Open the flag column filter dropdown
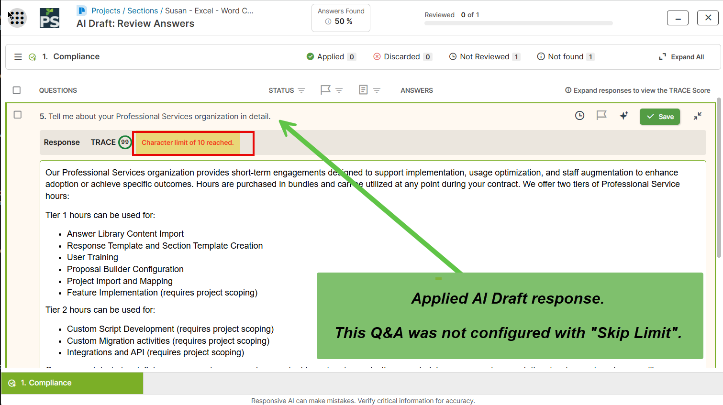The width and height of the screenshot is (723, 405). click(x=339, y=90)
